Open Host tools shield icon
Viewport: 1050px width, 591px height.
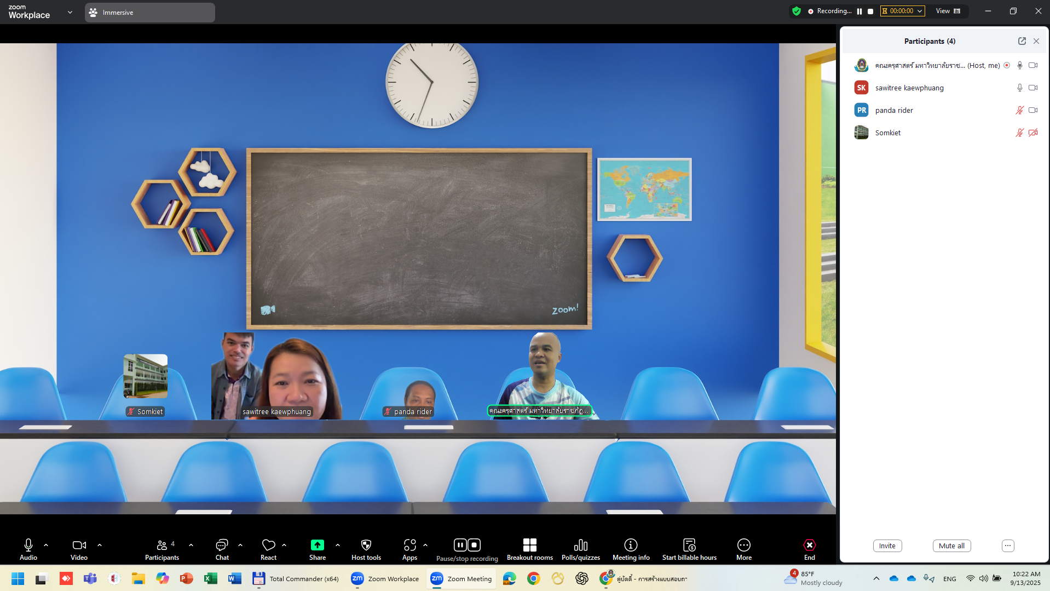(366, 545)
